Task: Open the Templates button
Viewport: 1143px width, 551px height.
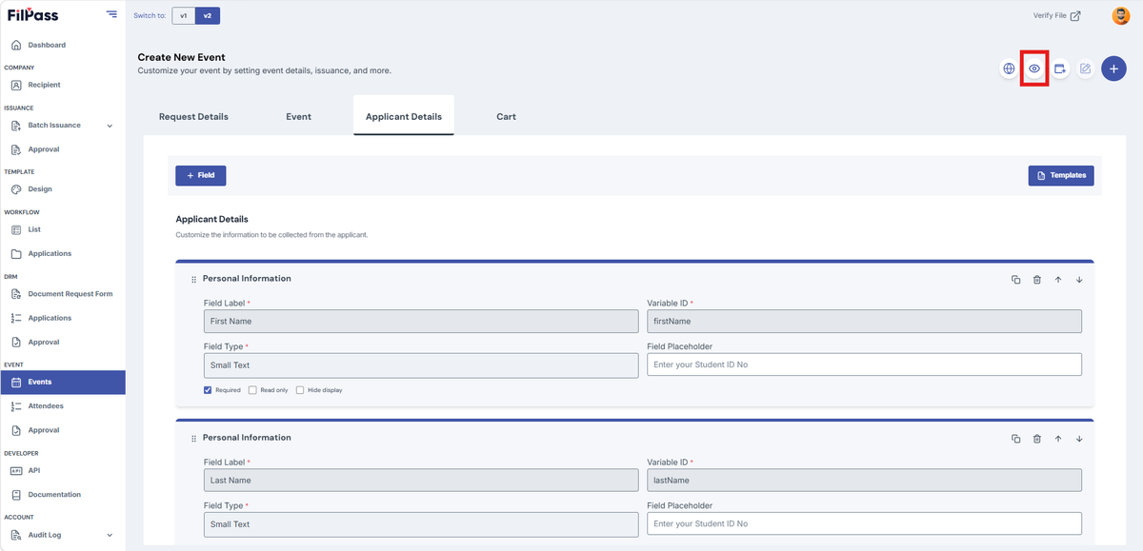Action: tap(1061, 175)
